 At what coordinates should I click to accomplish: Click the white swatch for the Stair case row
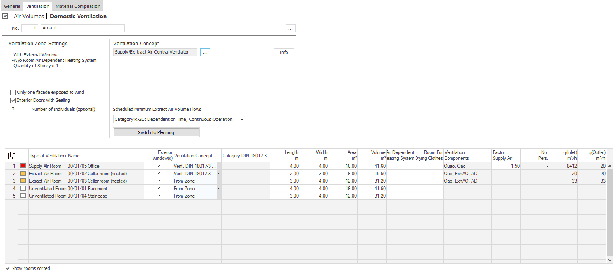[x=23, y=196]
